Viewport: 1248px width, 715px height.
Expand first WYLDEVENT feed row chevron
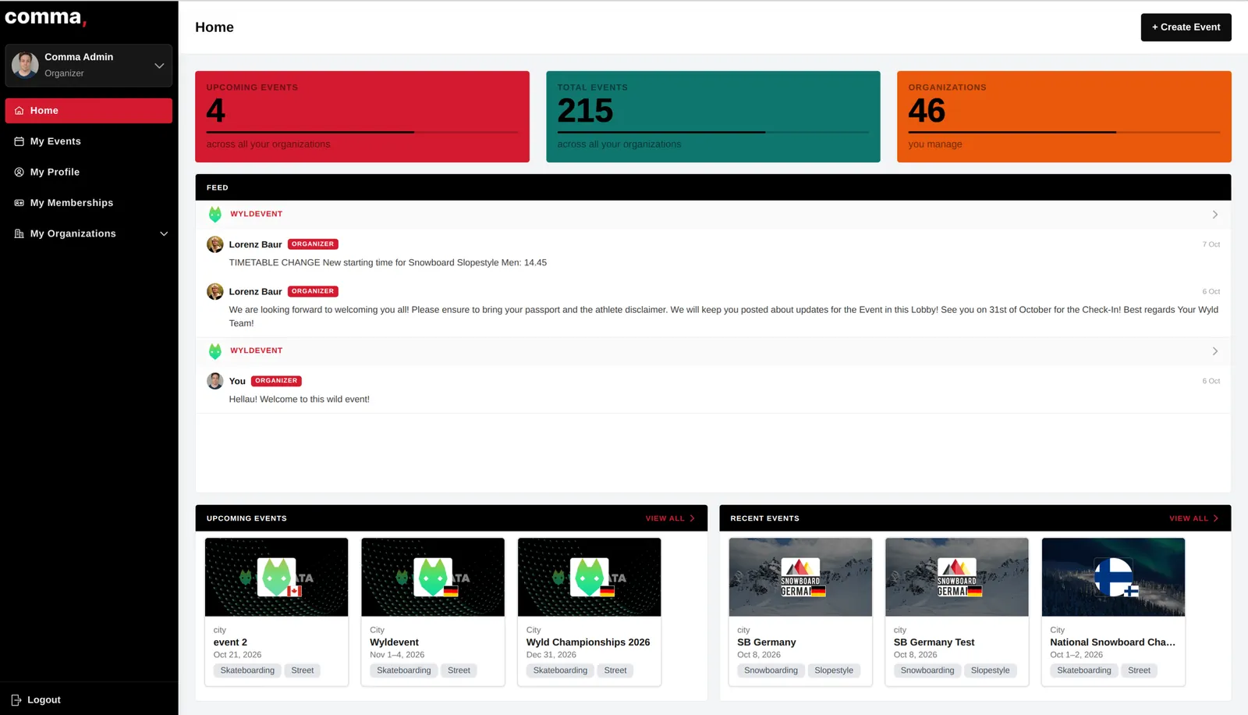click(x=1214, y=215)
